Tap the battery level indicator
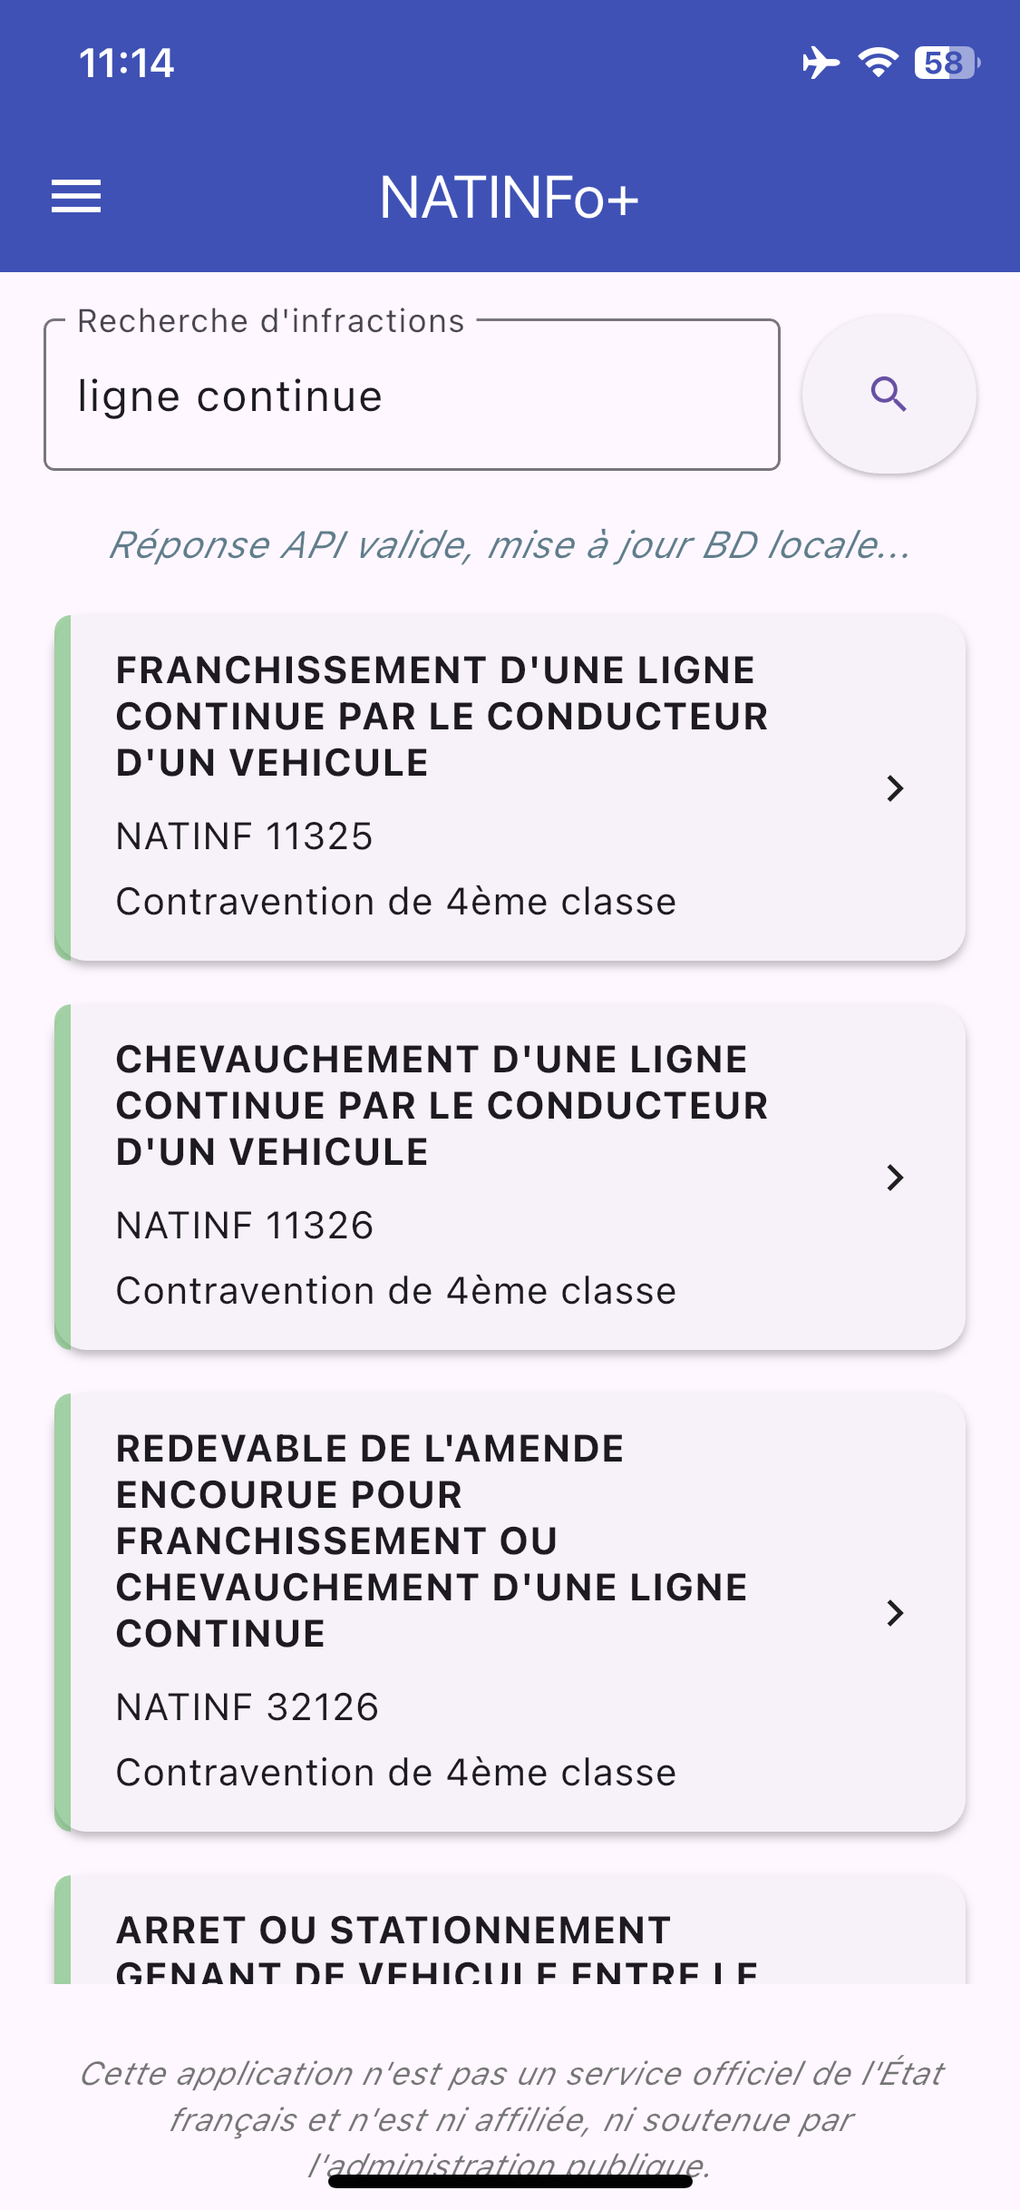 coord(947,63)
